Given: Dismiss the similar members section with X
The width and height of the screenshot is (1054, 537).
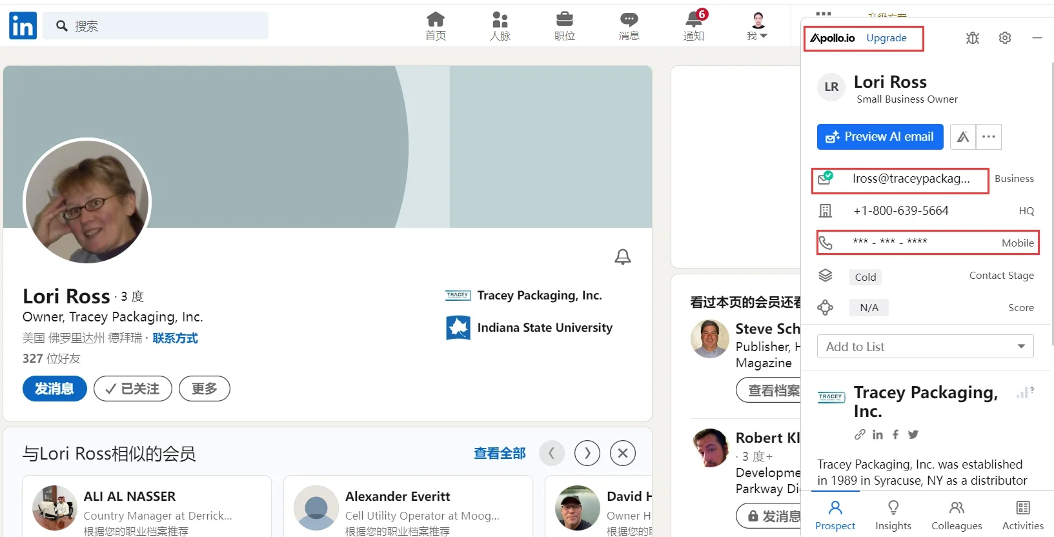Looking at the screenshot, I should tap(623, 453).
